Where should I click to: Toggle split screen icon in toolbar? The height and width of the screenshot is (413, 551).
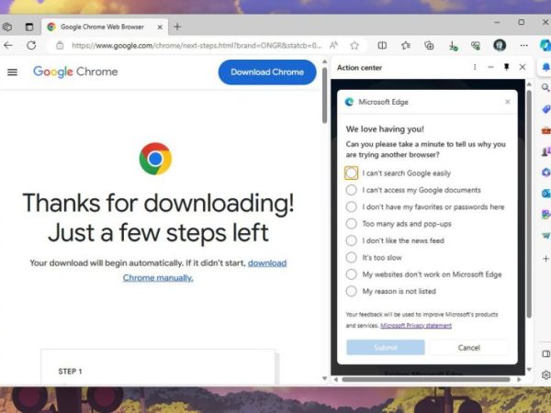(382, 45)
